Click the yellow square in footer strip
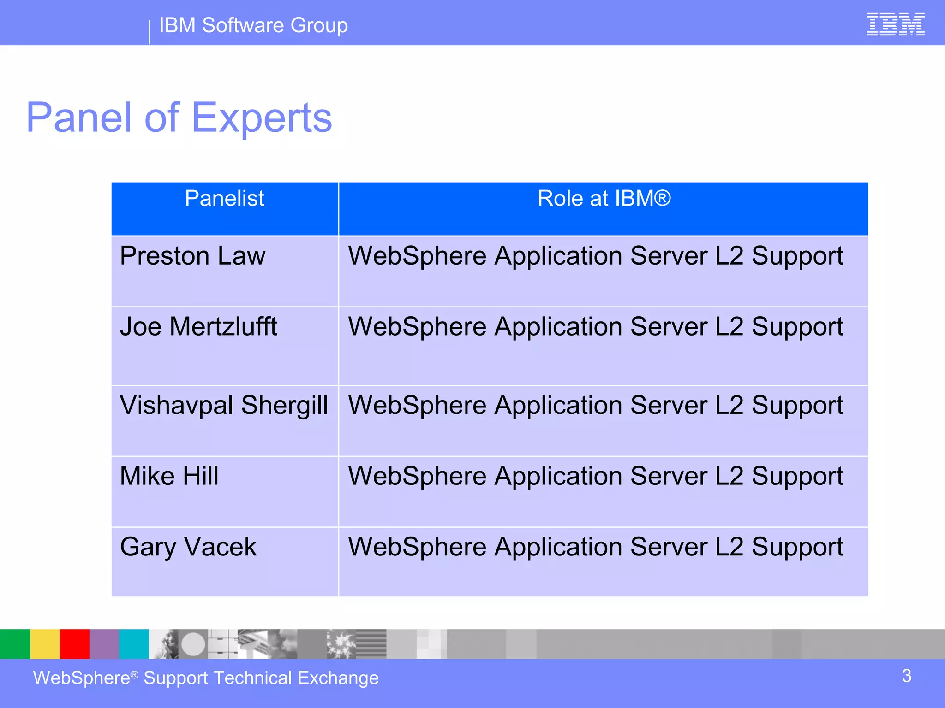This screenshot has height=708, width=945. pyautogui.click(x=45, y=644)
